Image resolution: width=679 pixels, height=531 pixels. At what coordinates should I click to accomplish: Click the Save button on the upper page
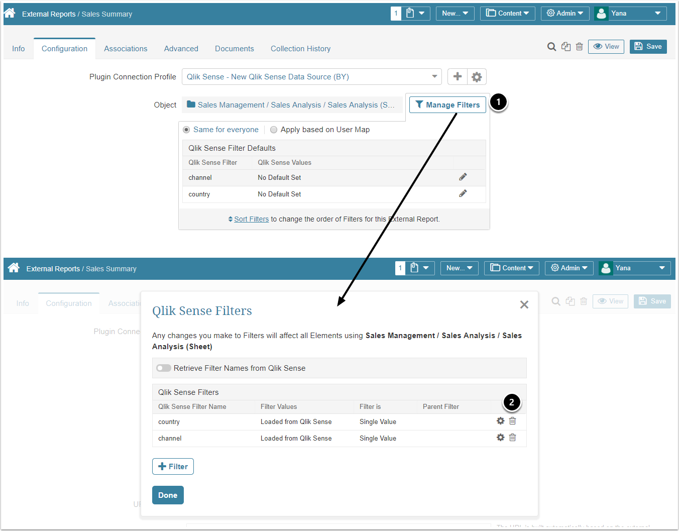(x=648, y=47)
